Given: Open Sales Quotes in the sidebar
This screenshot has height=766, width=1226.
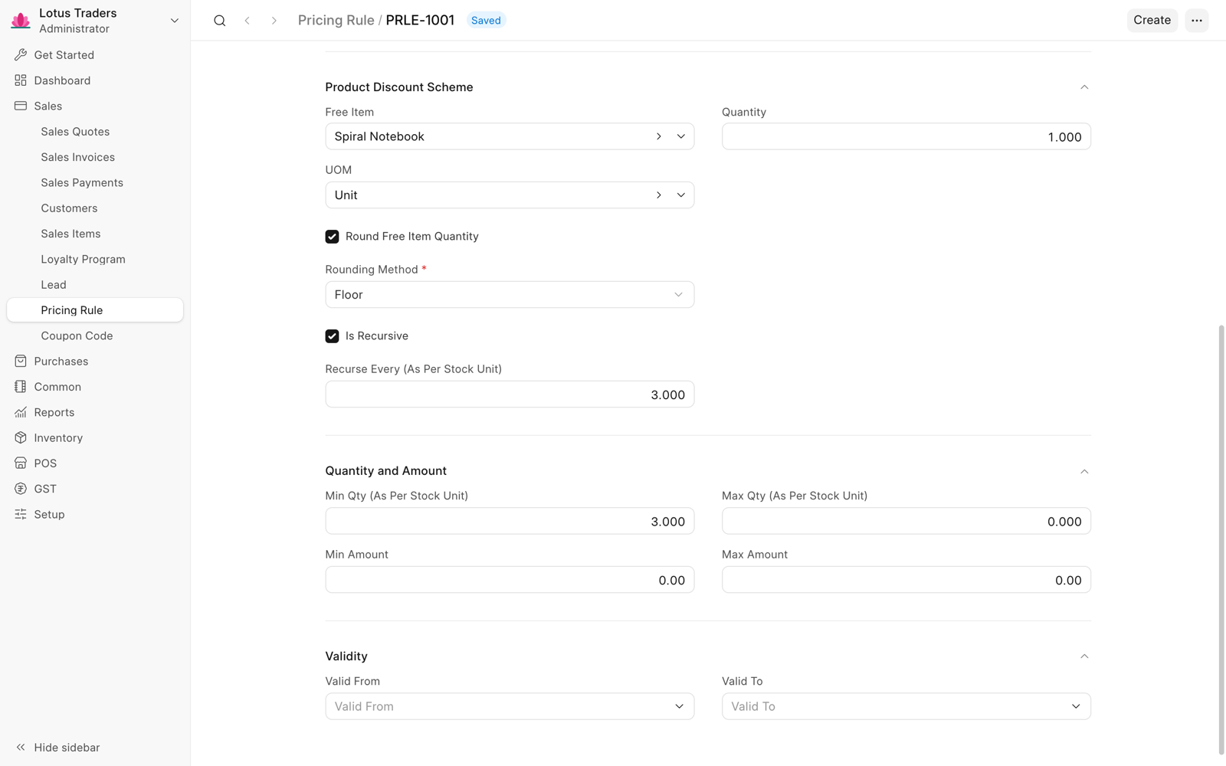Looking at the screenshot, I should point(75,132).
